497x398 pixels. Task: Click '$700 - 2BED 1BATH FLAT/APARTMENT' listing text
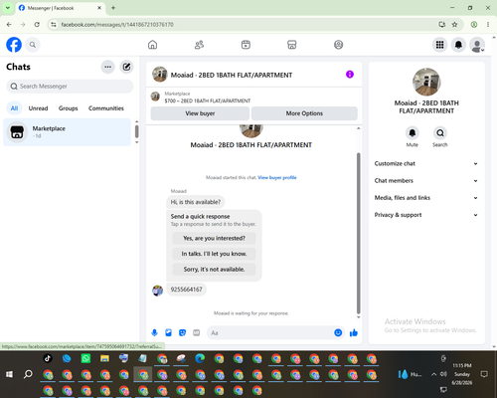click(x=208, y=100)
